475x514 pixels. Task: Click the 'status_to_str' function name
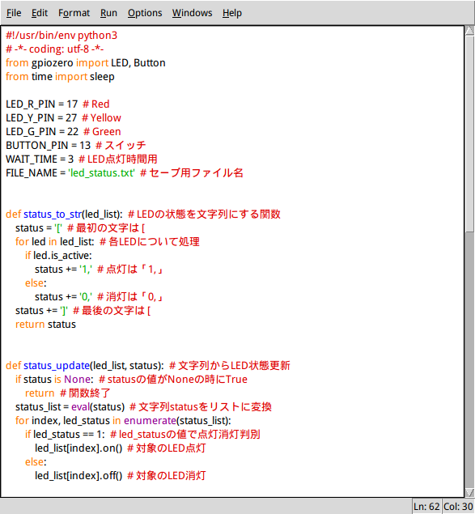[x=53, y=214]
